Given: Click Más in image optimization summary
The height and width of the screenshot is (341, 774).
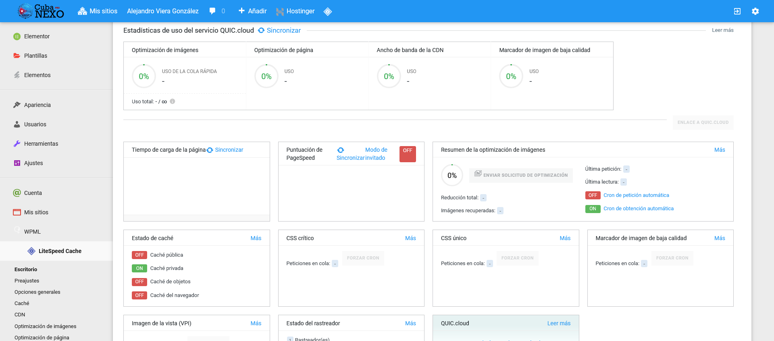Looking at the screenshot, I should (x=720, y=150).
